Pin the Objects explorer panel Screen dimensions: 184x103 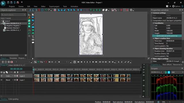[23, 10]
